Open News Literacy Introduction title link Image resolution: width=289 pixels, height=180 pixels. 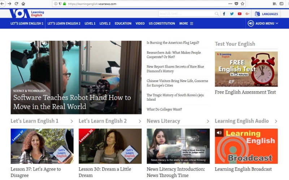point(176,172)
